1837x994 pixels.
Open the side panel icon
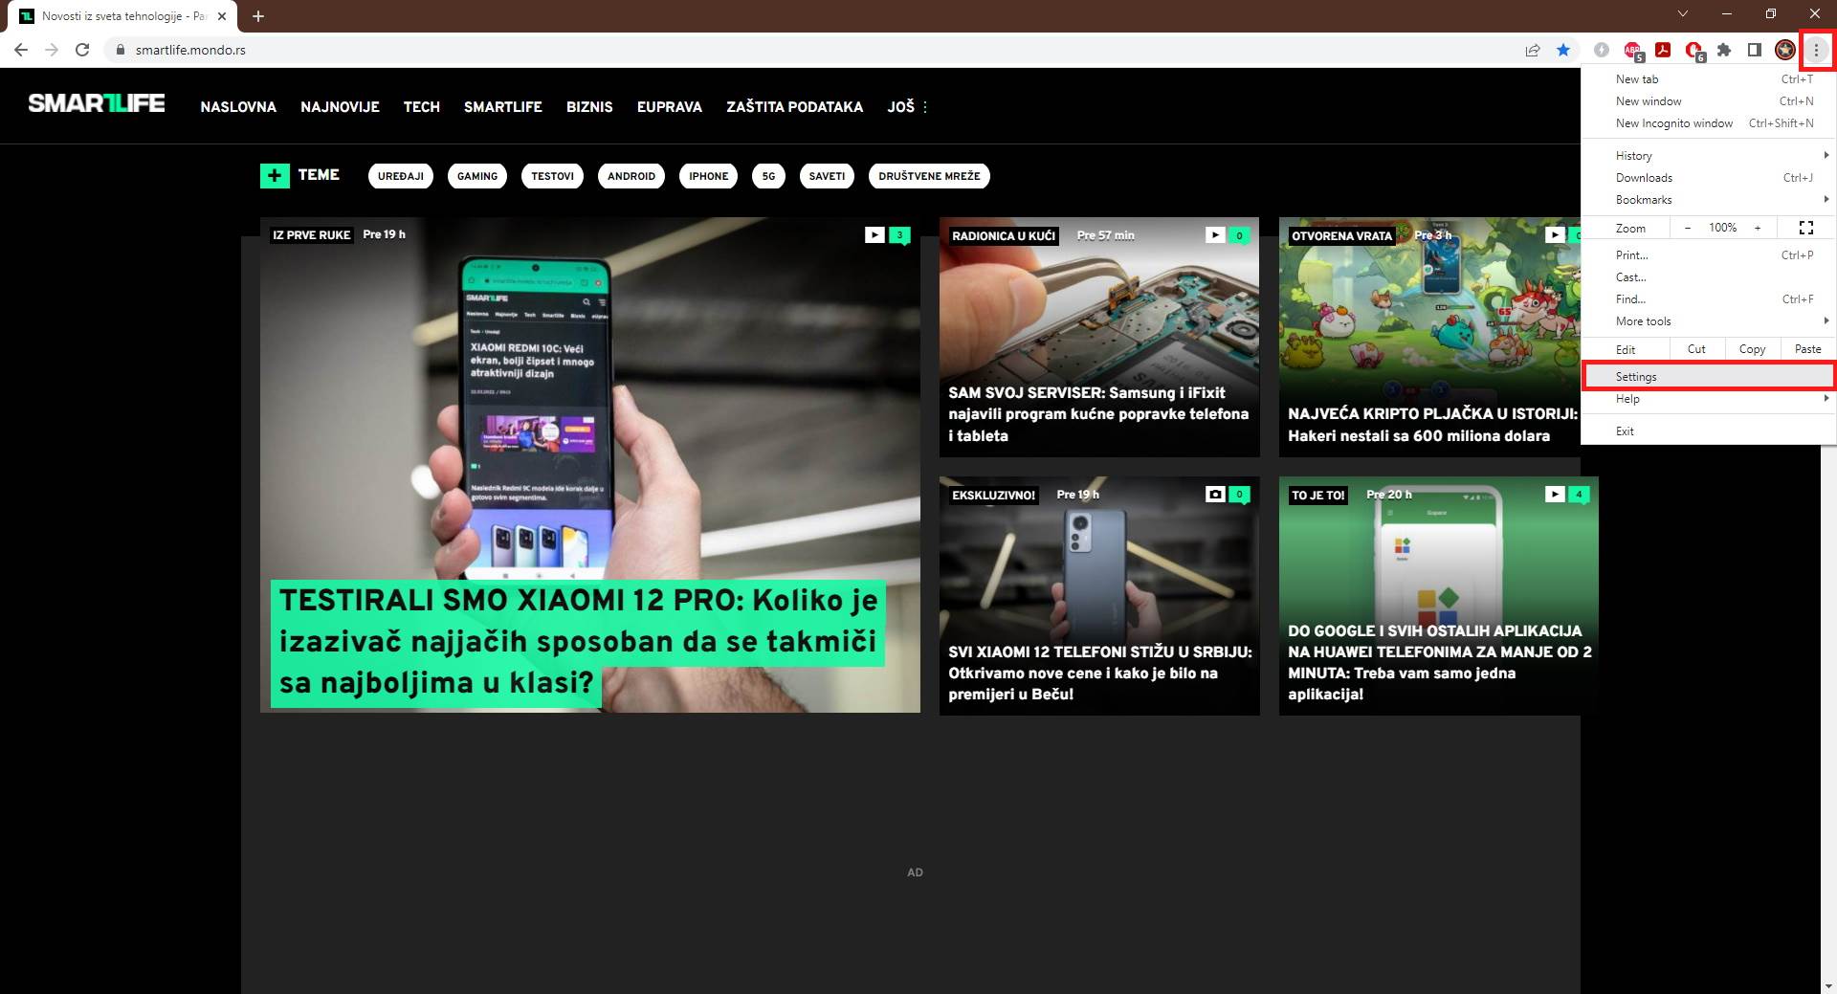point(1754,50)
